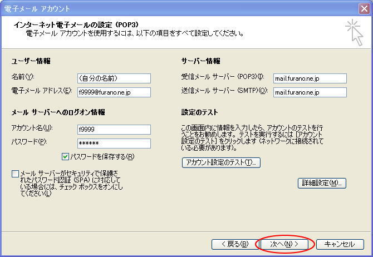Click the 受信メール サーバー (POP3) field
Image resolution: width=373 pixels, height=257 pixels.
point(310,78)
